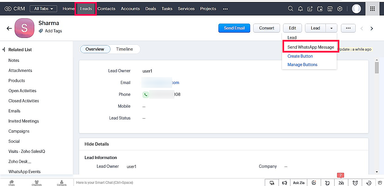Viewport: 384px width, 186px height.
Task: Choose Send WhatsApp Message menu item
Action: pyautogui.click(x=311, y=47)
